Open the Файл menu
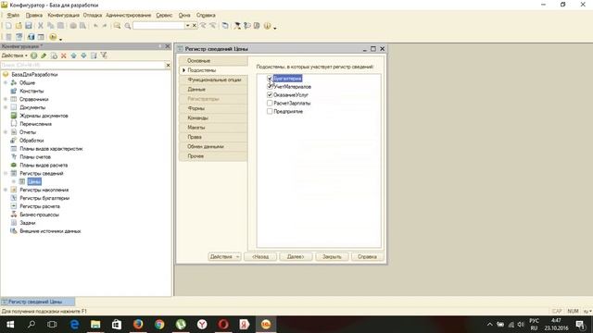 pyautogui.click(x=13, y=15)
